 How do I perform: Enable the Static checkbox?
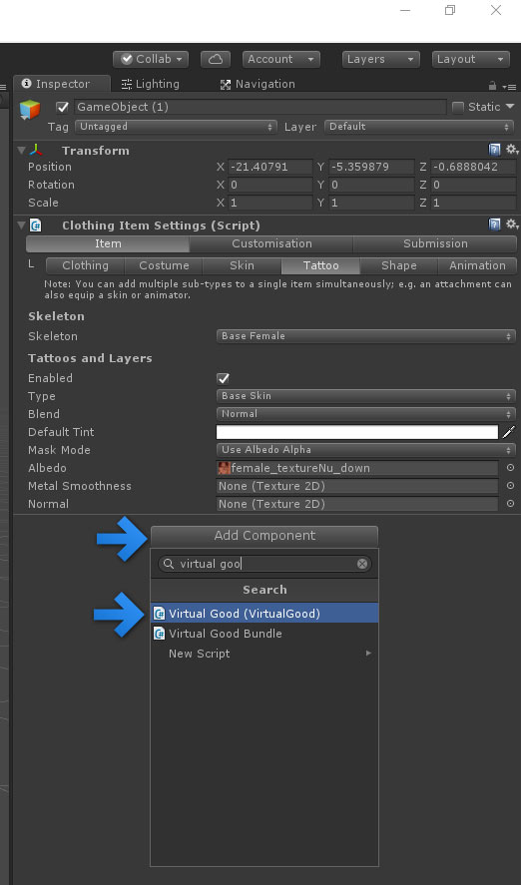(458, 107)
